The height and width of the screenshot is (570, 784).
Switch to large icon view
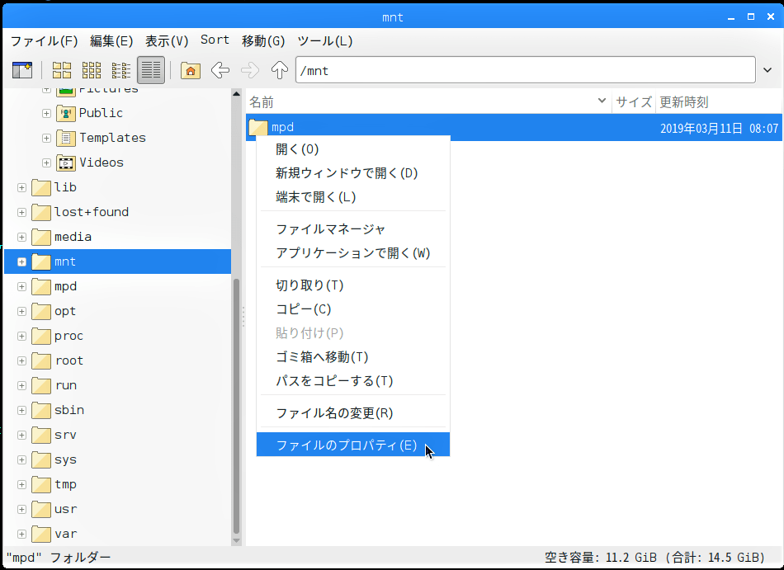[62, 70]
